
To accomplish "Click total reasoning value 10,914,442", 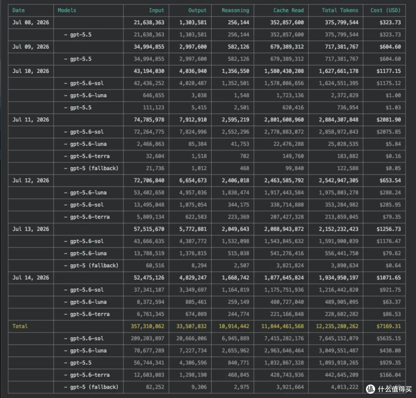I will (234, 326).
